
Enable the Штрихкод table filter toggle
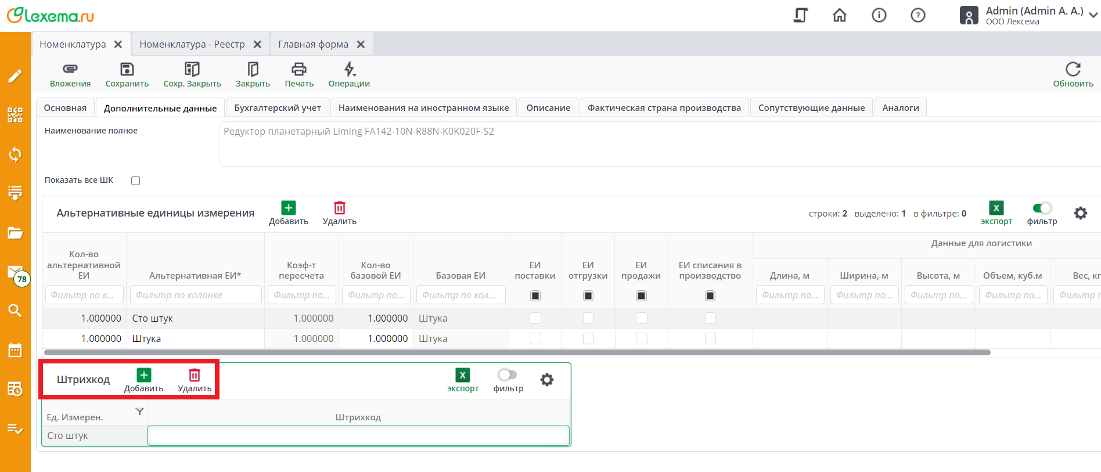coord(508,375)
